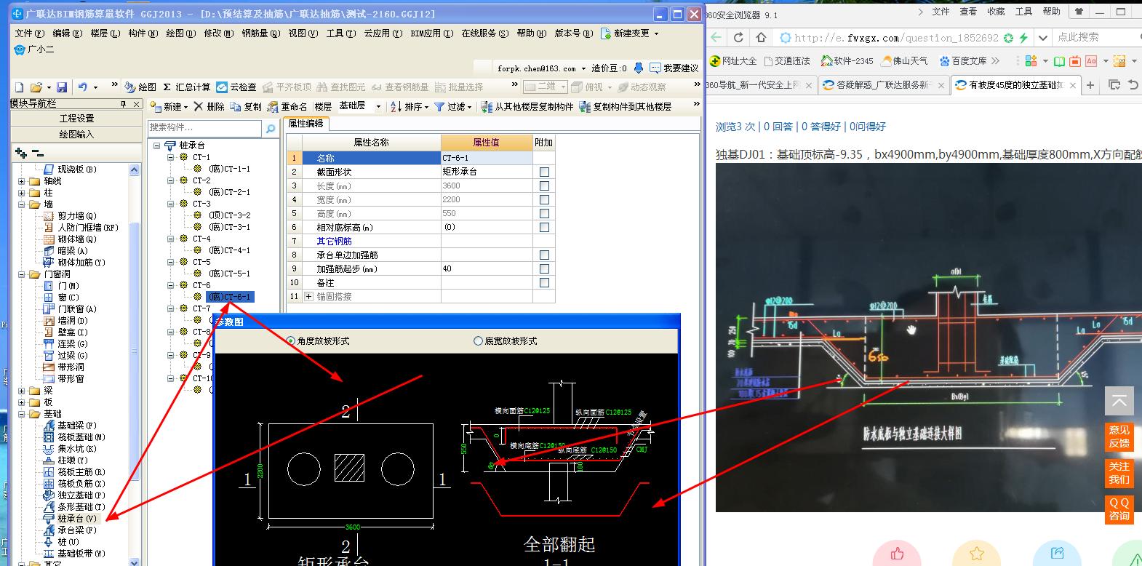Collapse 墙 folder in navigation tree
This screenshot has width=1142, height=566.
click(x=22, y=204)
